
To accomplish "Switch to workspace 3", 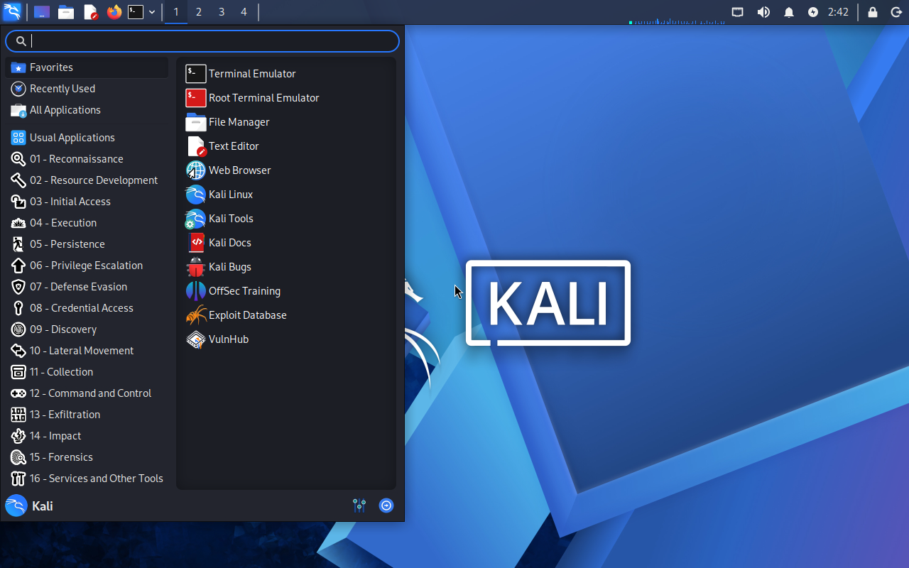I will (222, 12).
